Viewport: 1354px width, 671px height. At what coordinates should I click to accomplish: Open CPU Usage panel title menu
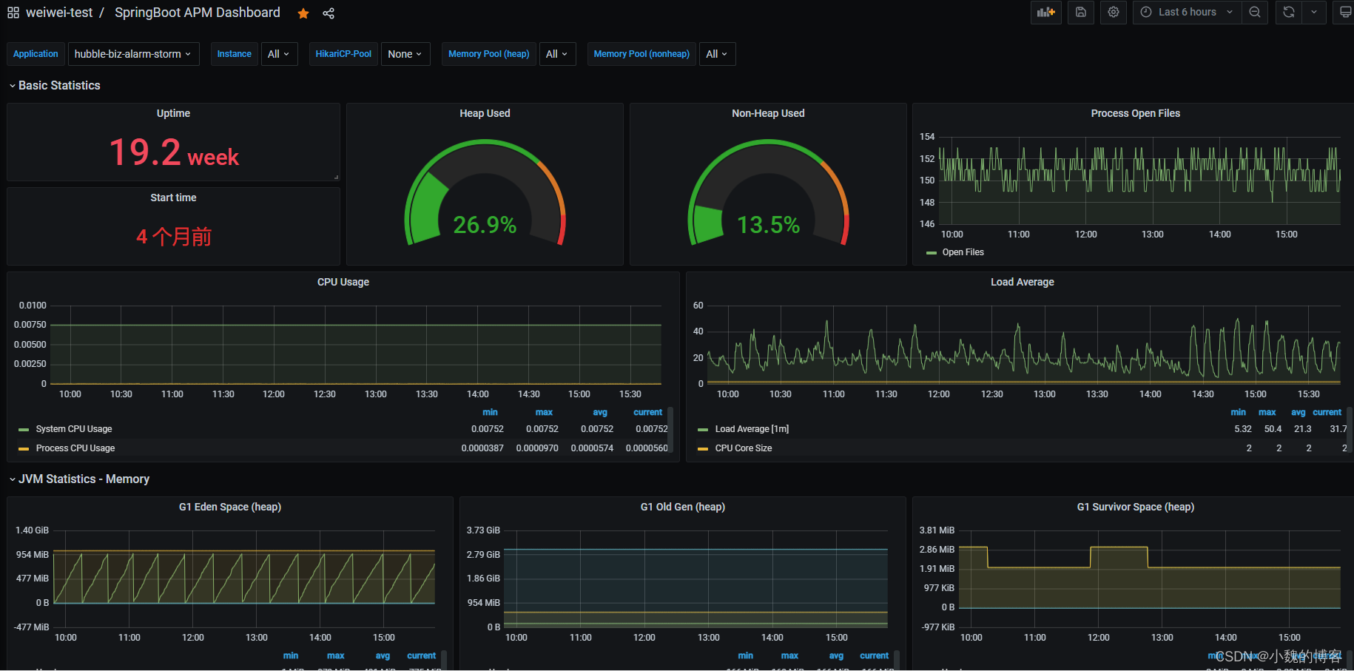[x=343, y=282]
